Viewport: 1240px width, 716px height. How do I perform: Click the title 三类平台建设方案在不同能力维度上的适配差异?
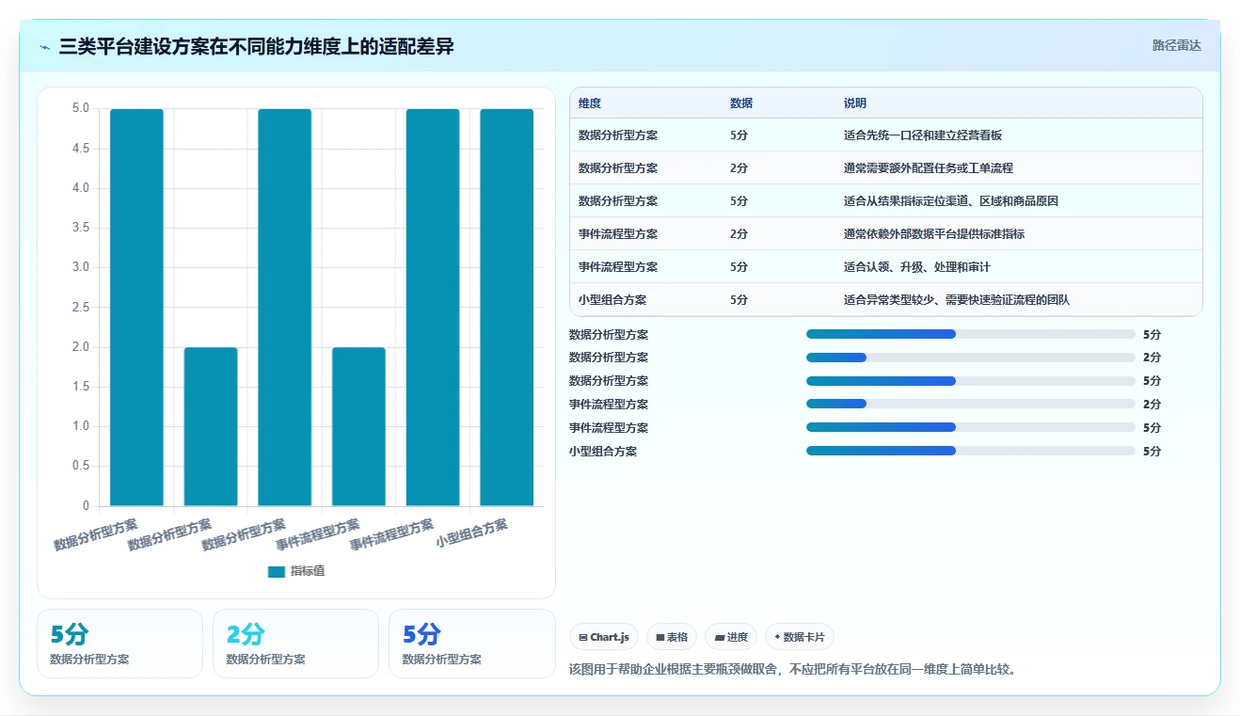coord(256,46)
